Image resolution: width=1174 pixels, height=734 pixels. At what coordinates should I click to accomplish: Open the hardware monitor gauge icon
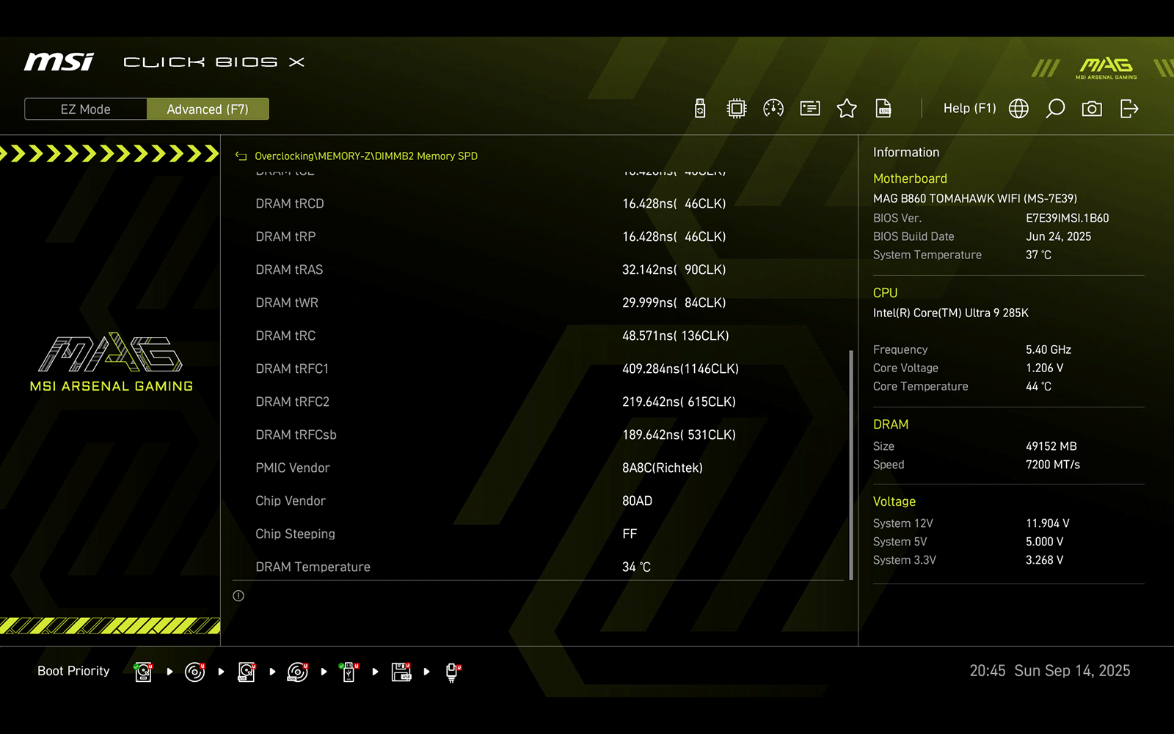click(773, 109)
